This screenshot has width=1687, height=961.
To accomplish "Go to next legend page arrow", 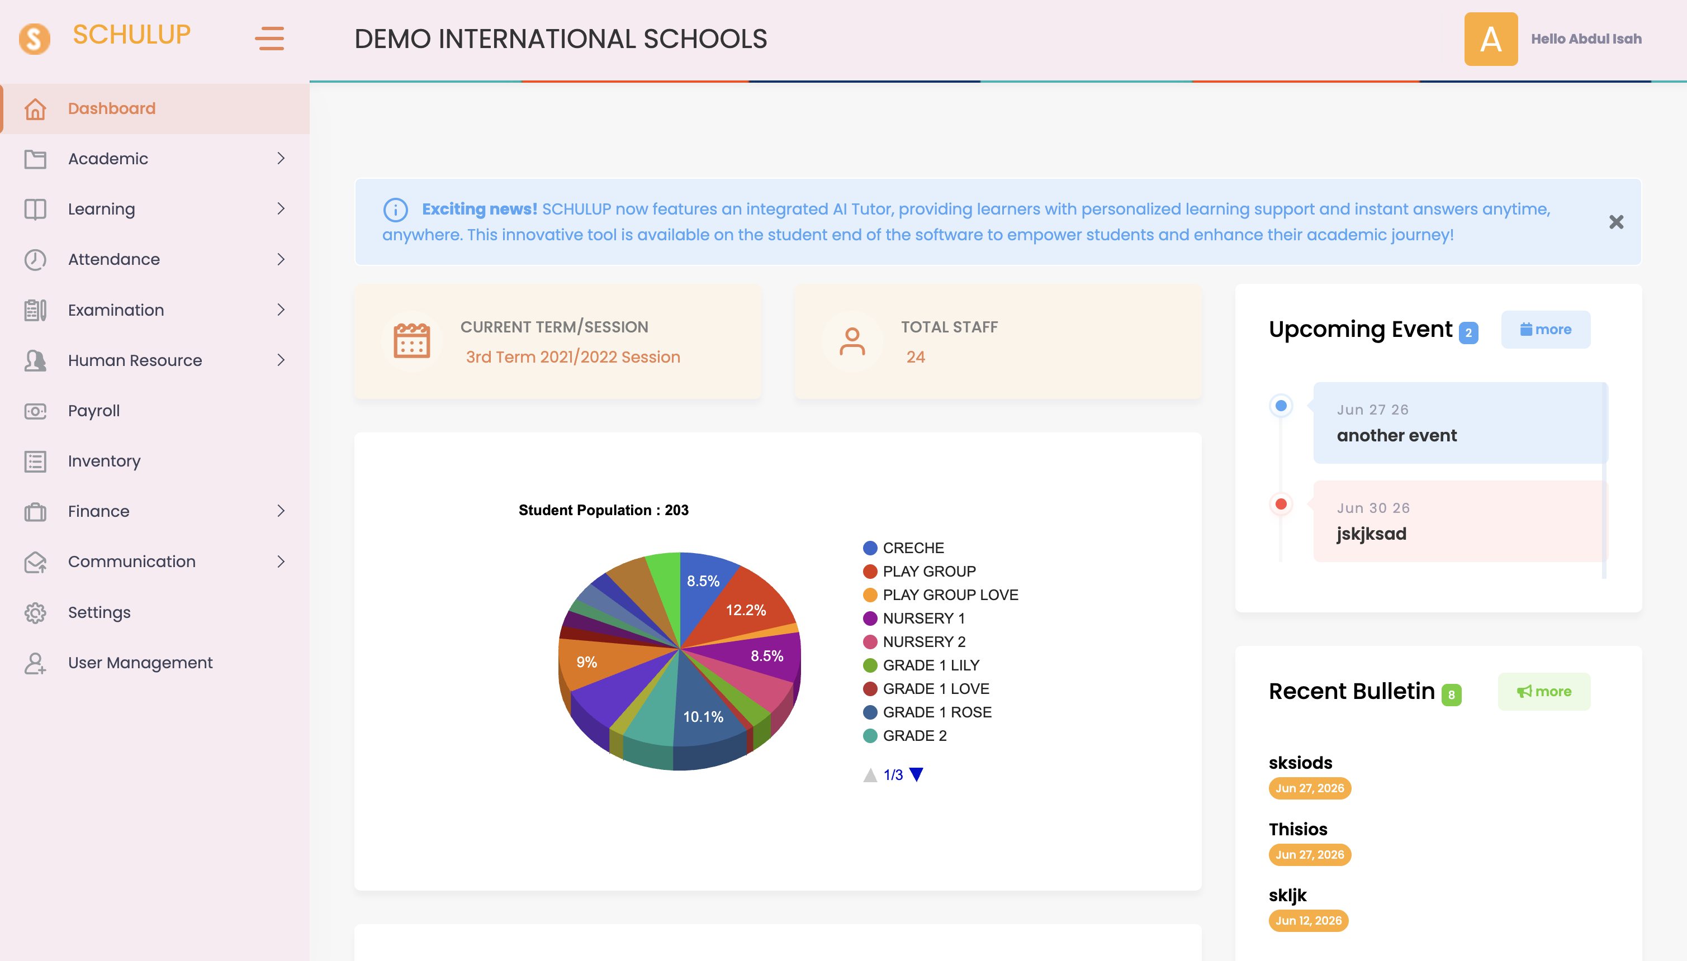I will pyautogui.click(x=916, y=774).
